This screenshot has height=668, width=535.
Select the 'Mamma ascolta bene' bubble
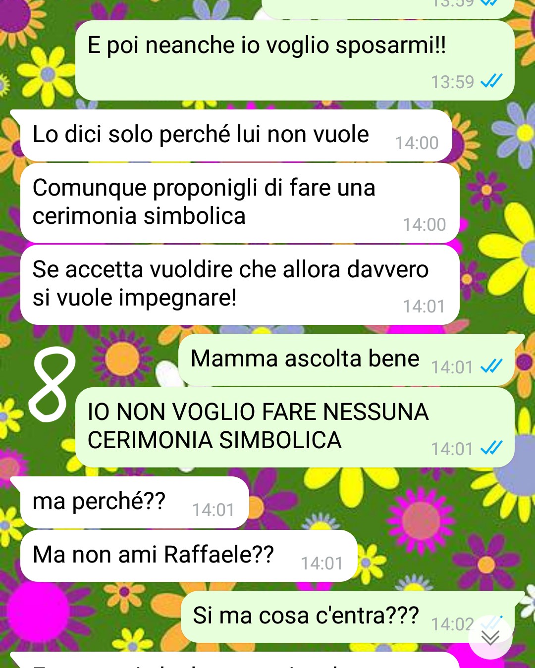[351, 360]
